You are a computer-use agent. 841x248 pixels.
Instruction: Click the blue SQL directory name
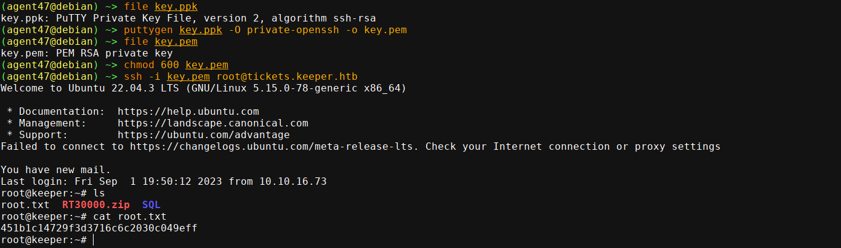(151, 205)
